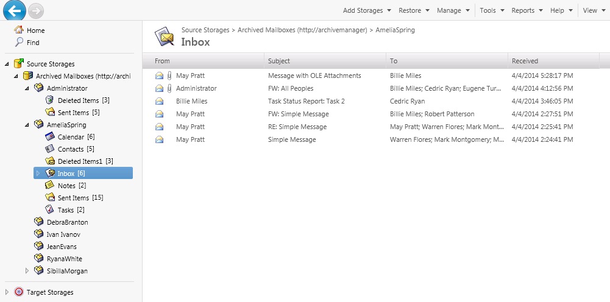Screen dimensions: 610x302
Task: Click the grey forward arrow button
Action: click(x=36, y=11)
